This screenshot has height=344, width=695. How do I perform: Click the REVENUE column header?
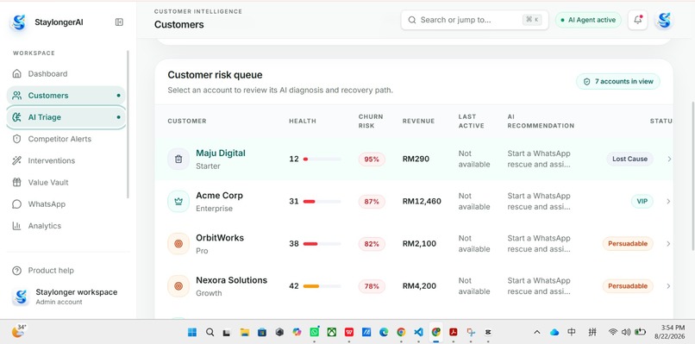(x=418, y=121)
